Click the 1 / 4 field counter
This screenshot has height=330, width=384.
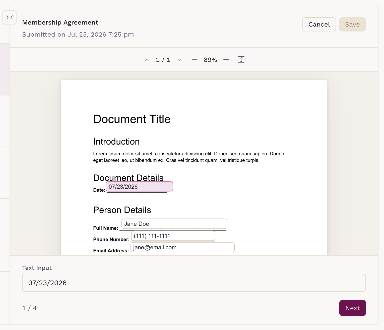pyautogui.click(x=29, y=308)
